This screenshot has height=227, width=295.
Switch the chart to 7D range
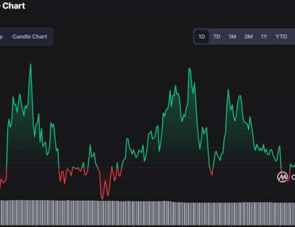(217, 36)
